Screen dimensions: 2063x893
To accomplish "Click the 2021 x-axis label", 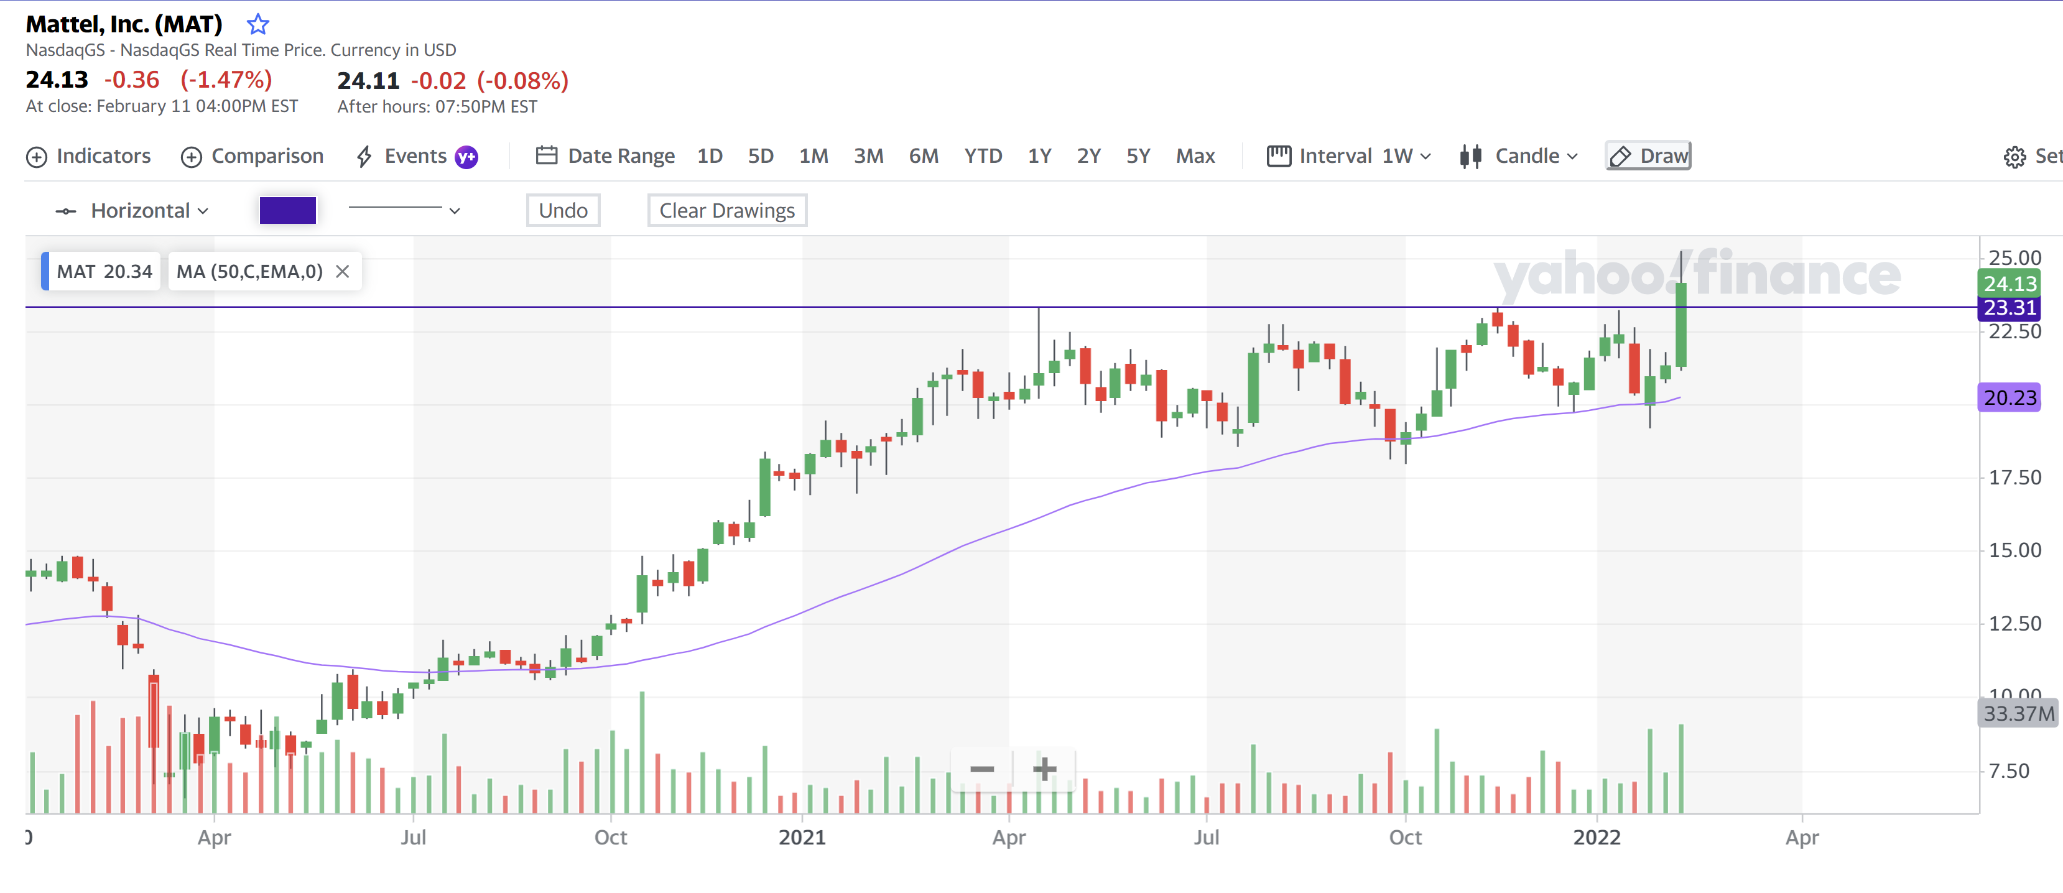I will (802, 838).
